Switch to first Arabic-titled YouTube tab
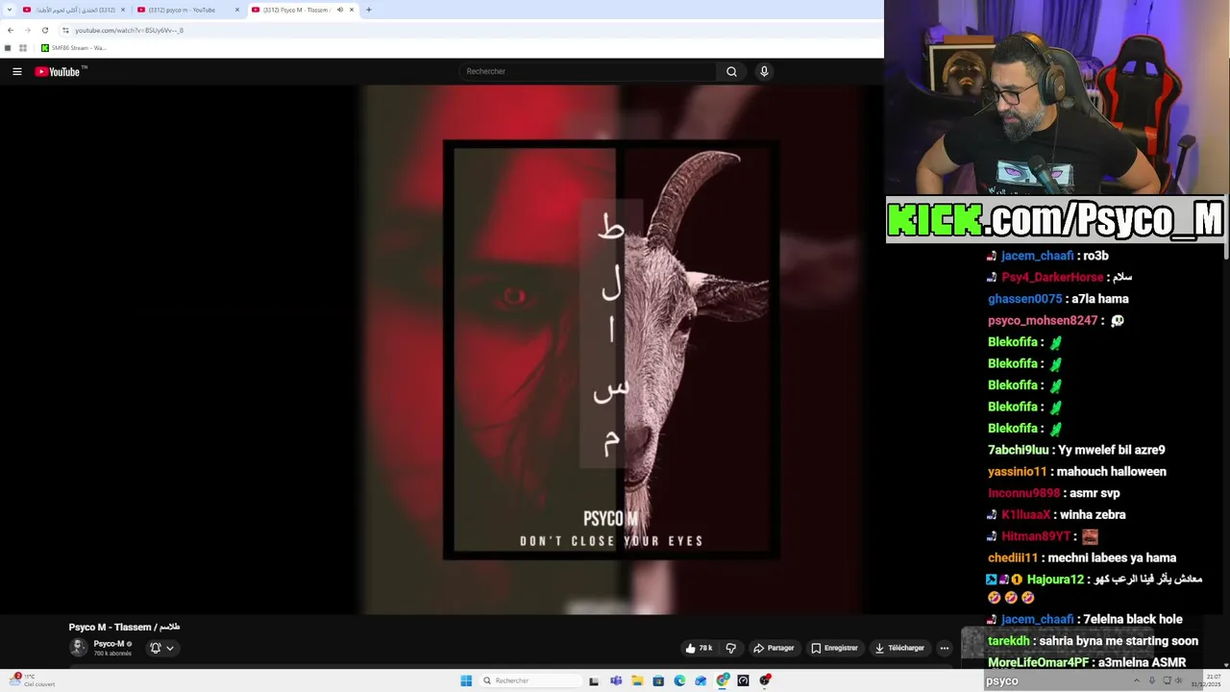The image size is (1230, 692). click(73, 10)
